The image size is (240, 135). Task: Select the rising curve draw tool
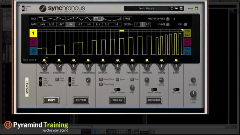pyautogui.click(x=117, y=19)
